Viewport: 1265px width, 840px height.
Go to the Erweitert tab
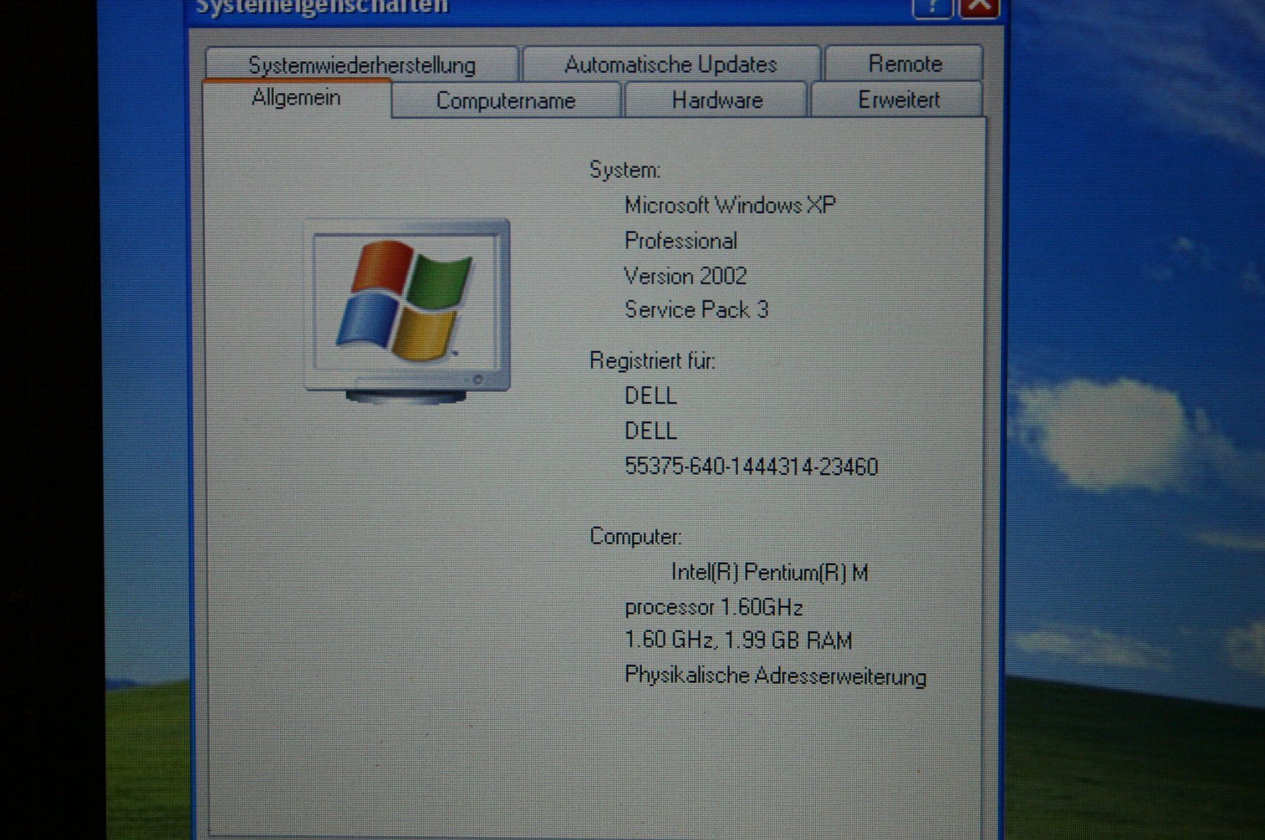(898, 99)
